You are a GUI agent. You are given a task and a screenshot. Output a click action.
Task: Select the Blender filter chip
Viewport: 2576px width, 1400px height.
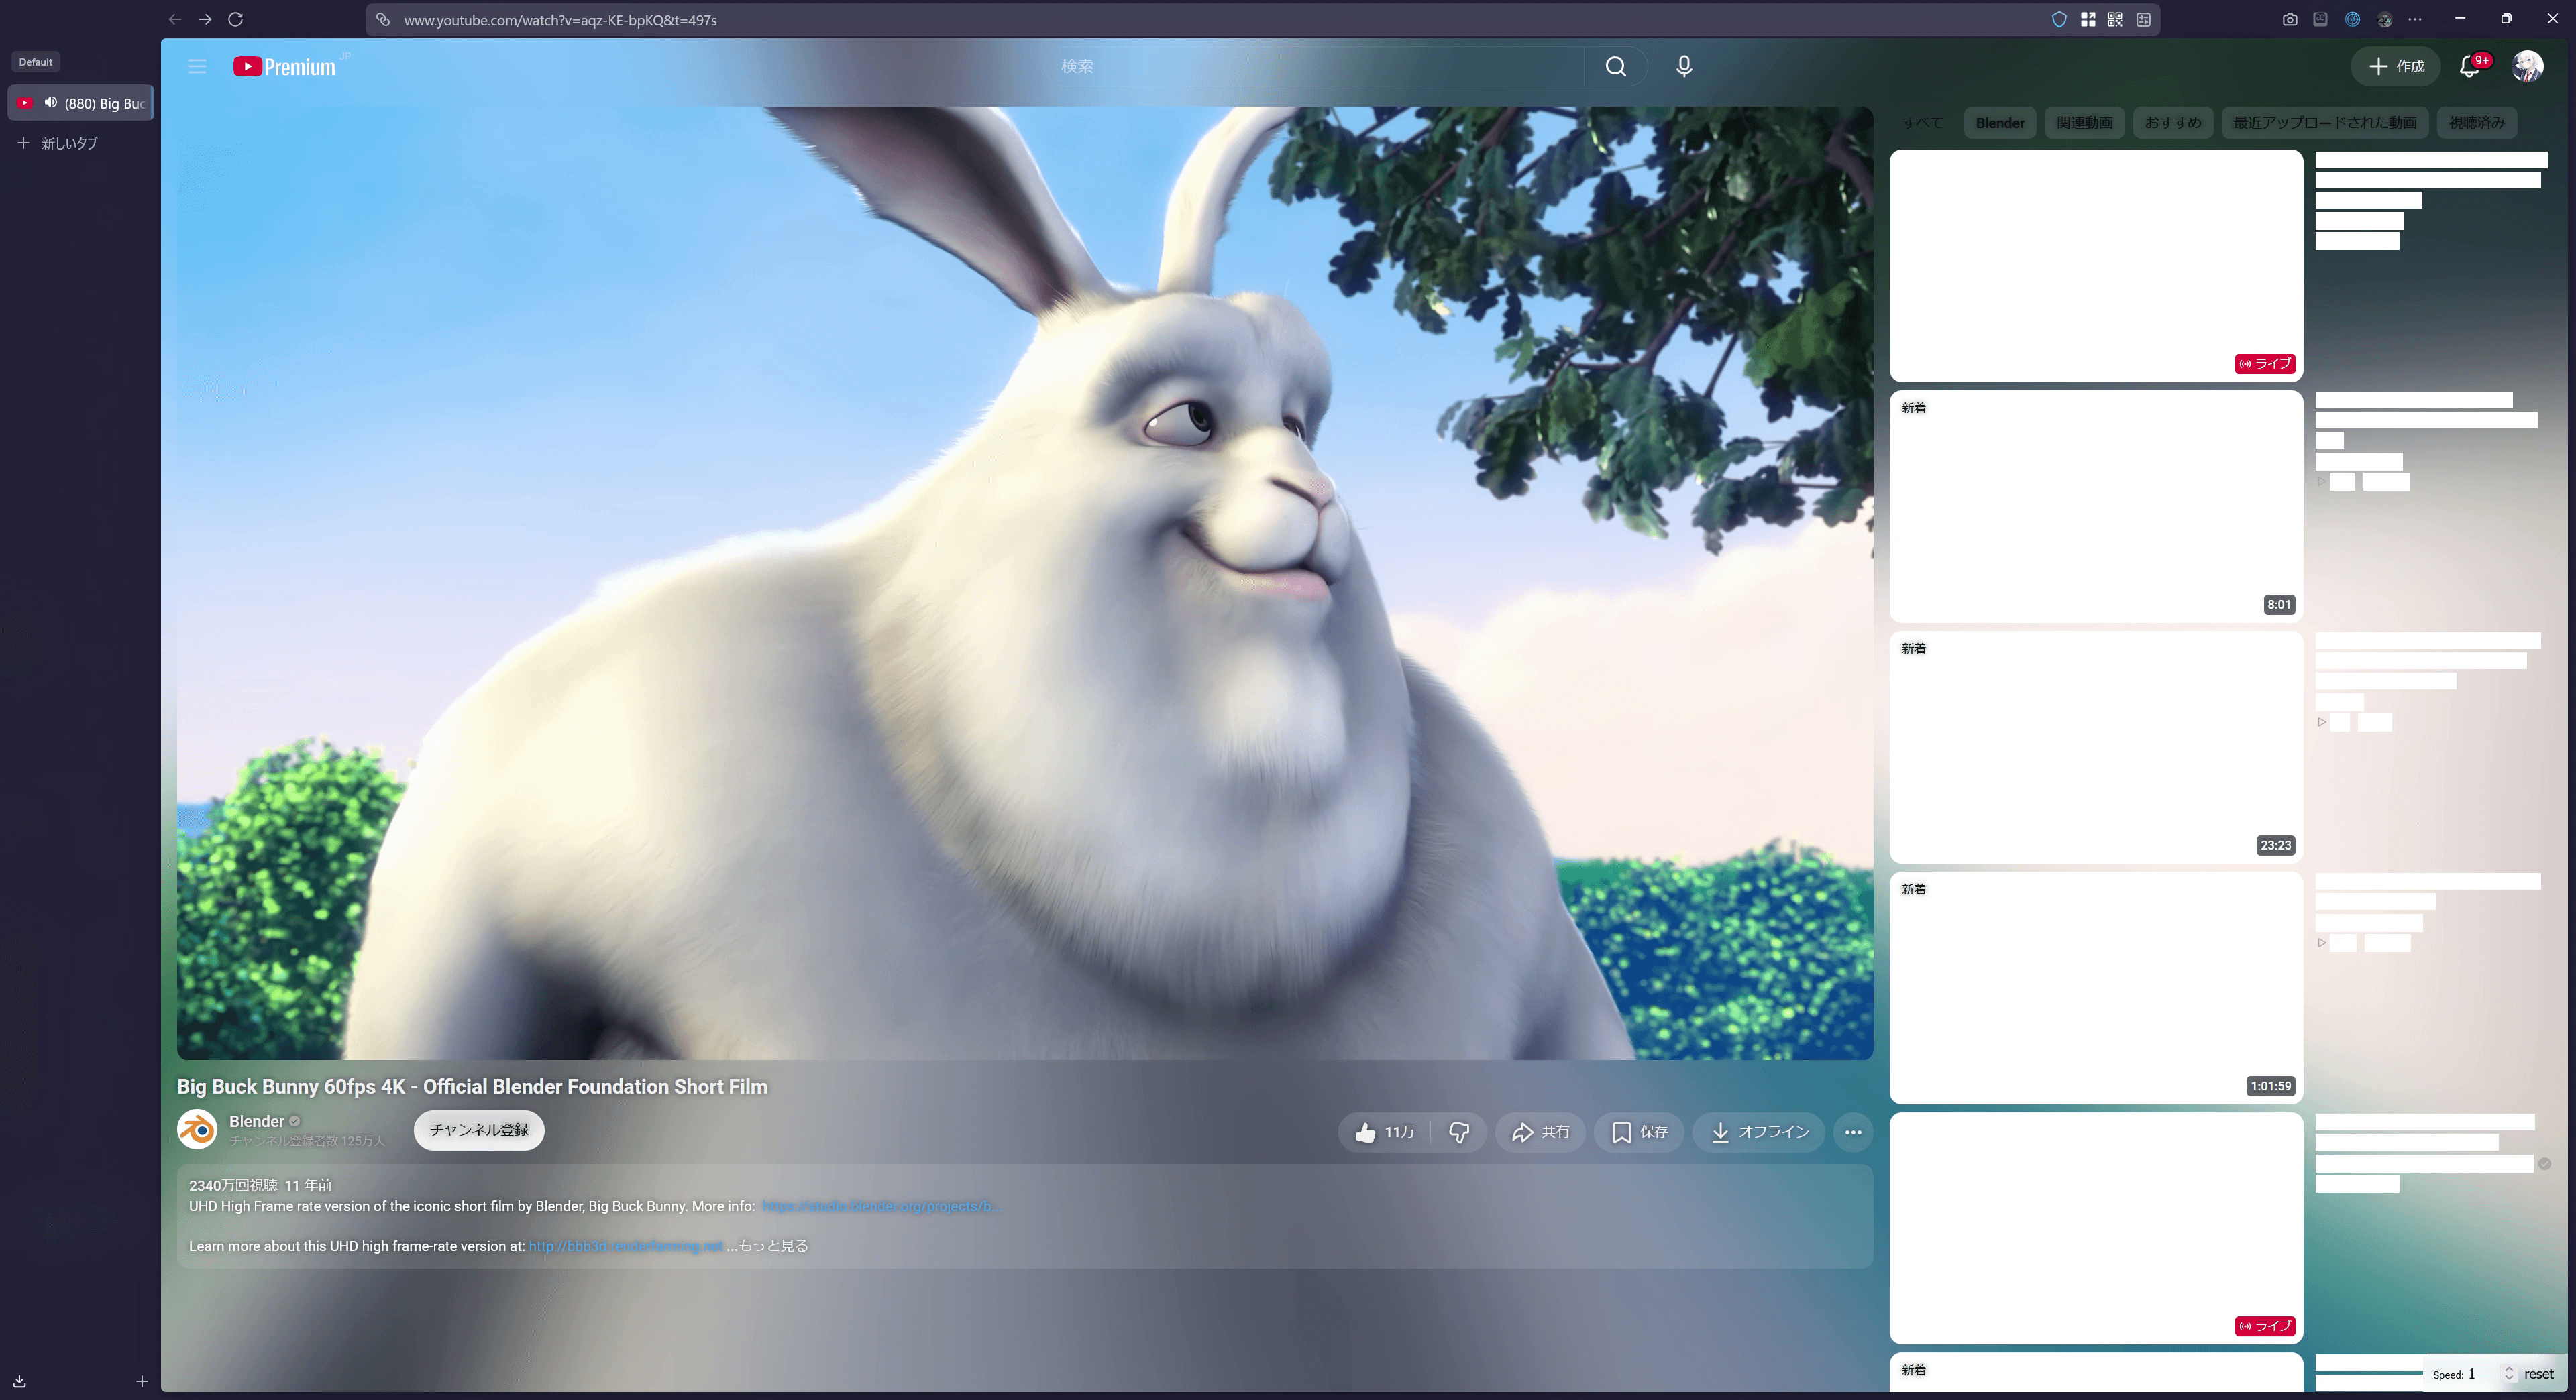(2000, 122)
